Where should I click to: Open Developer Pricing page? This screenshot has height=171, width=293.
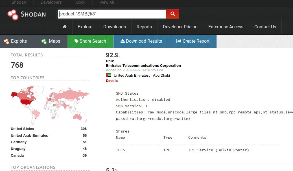tap(180, 27)
